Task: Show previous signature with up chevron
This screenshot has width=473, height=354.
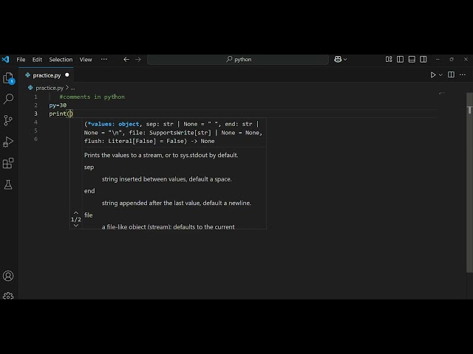Action: click(x=76, y=213)
